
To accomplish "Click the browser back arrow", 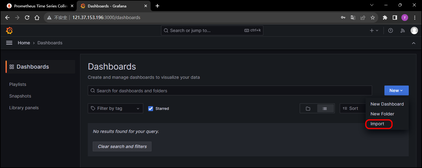I will click(7, 18).
